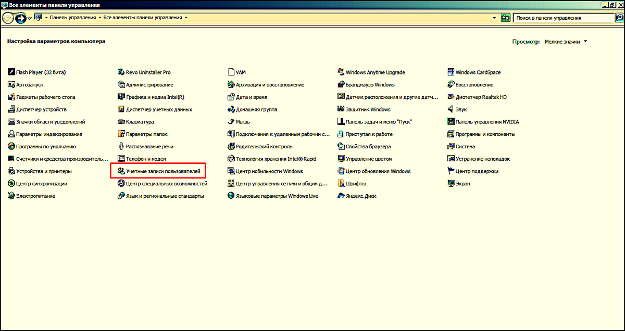The height and width of the screenshot is (331, 625).
Task: Open Свойства браузера link
Action: coord(368,147)
